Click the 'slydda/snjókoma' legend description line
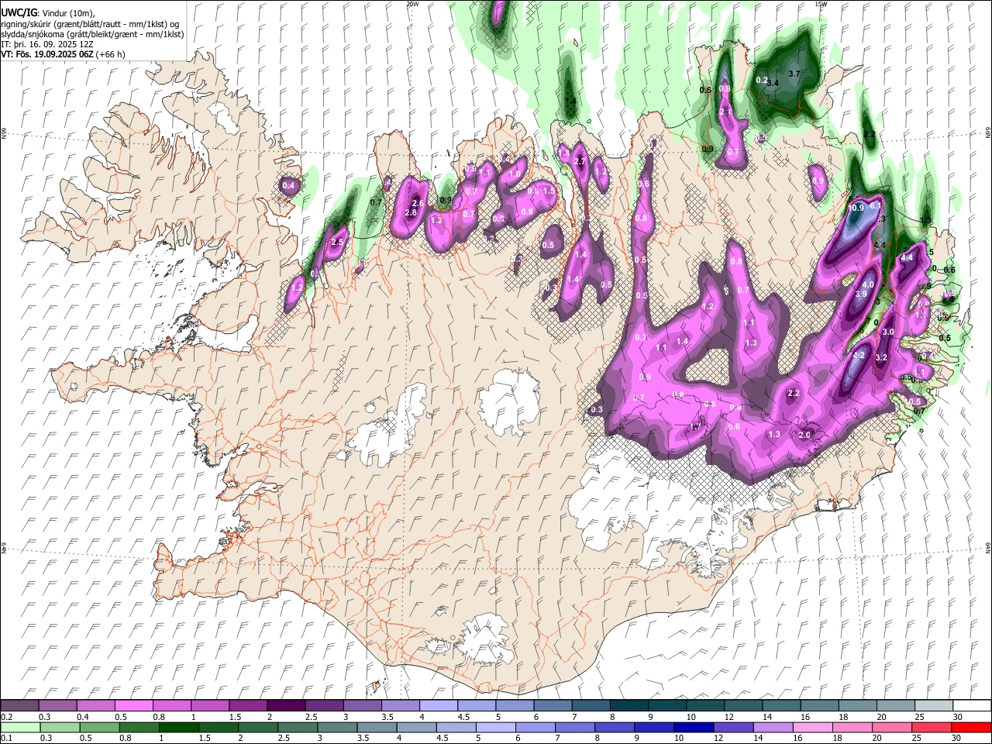Viewport: 992px width, 744px height. click(92, 34)
